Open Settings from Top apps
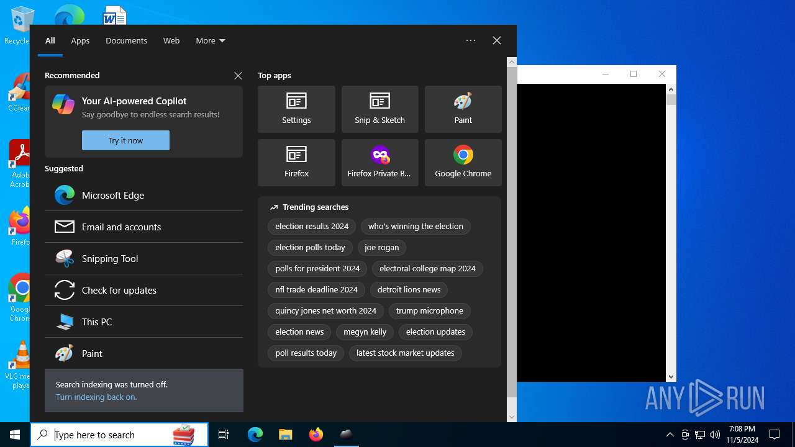The image size is (795, 447). (296, 109)
